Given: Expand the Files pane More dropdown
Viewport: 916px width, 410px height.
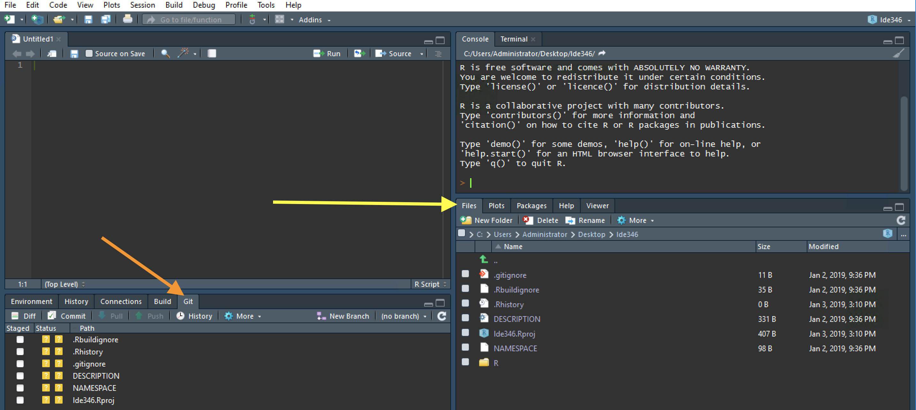Looking at the screenshot, I should click(636, 220).
